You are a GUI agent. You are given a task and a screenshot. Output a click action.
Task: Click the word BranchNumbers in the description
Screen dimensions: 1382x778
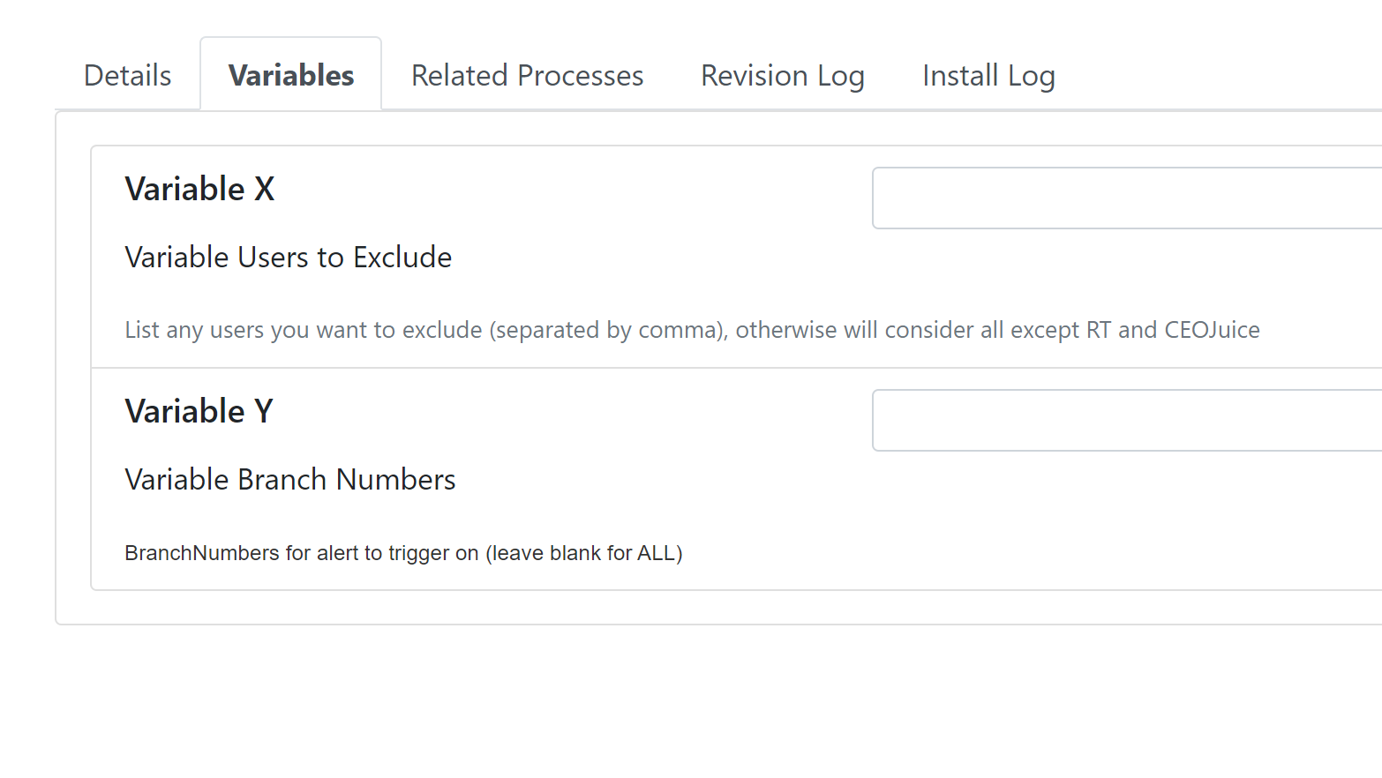[x=202, y=553]
